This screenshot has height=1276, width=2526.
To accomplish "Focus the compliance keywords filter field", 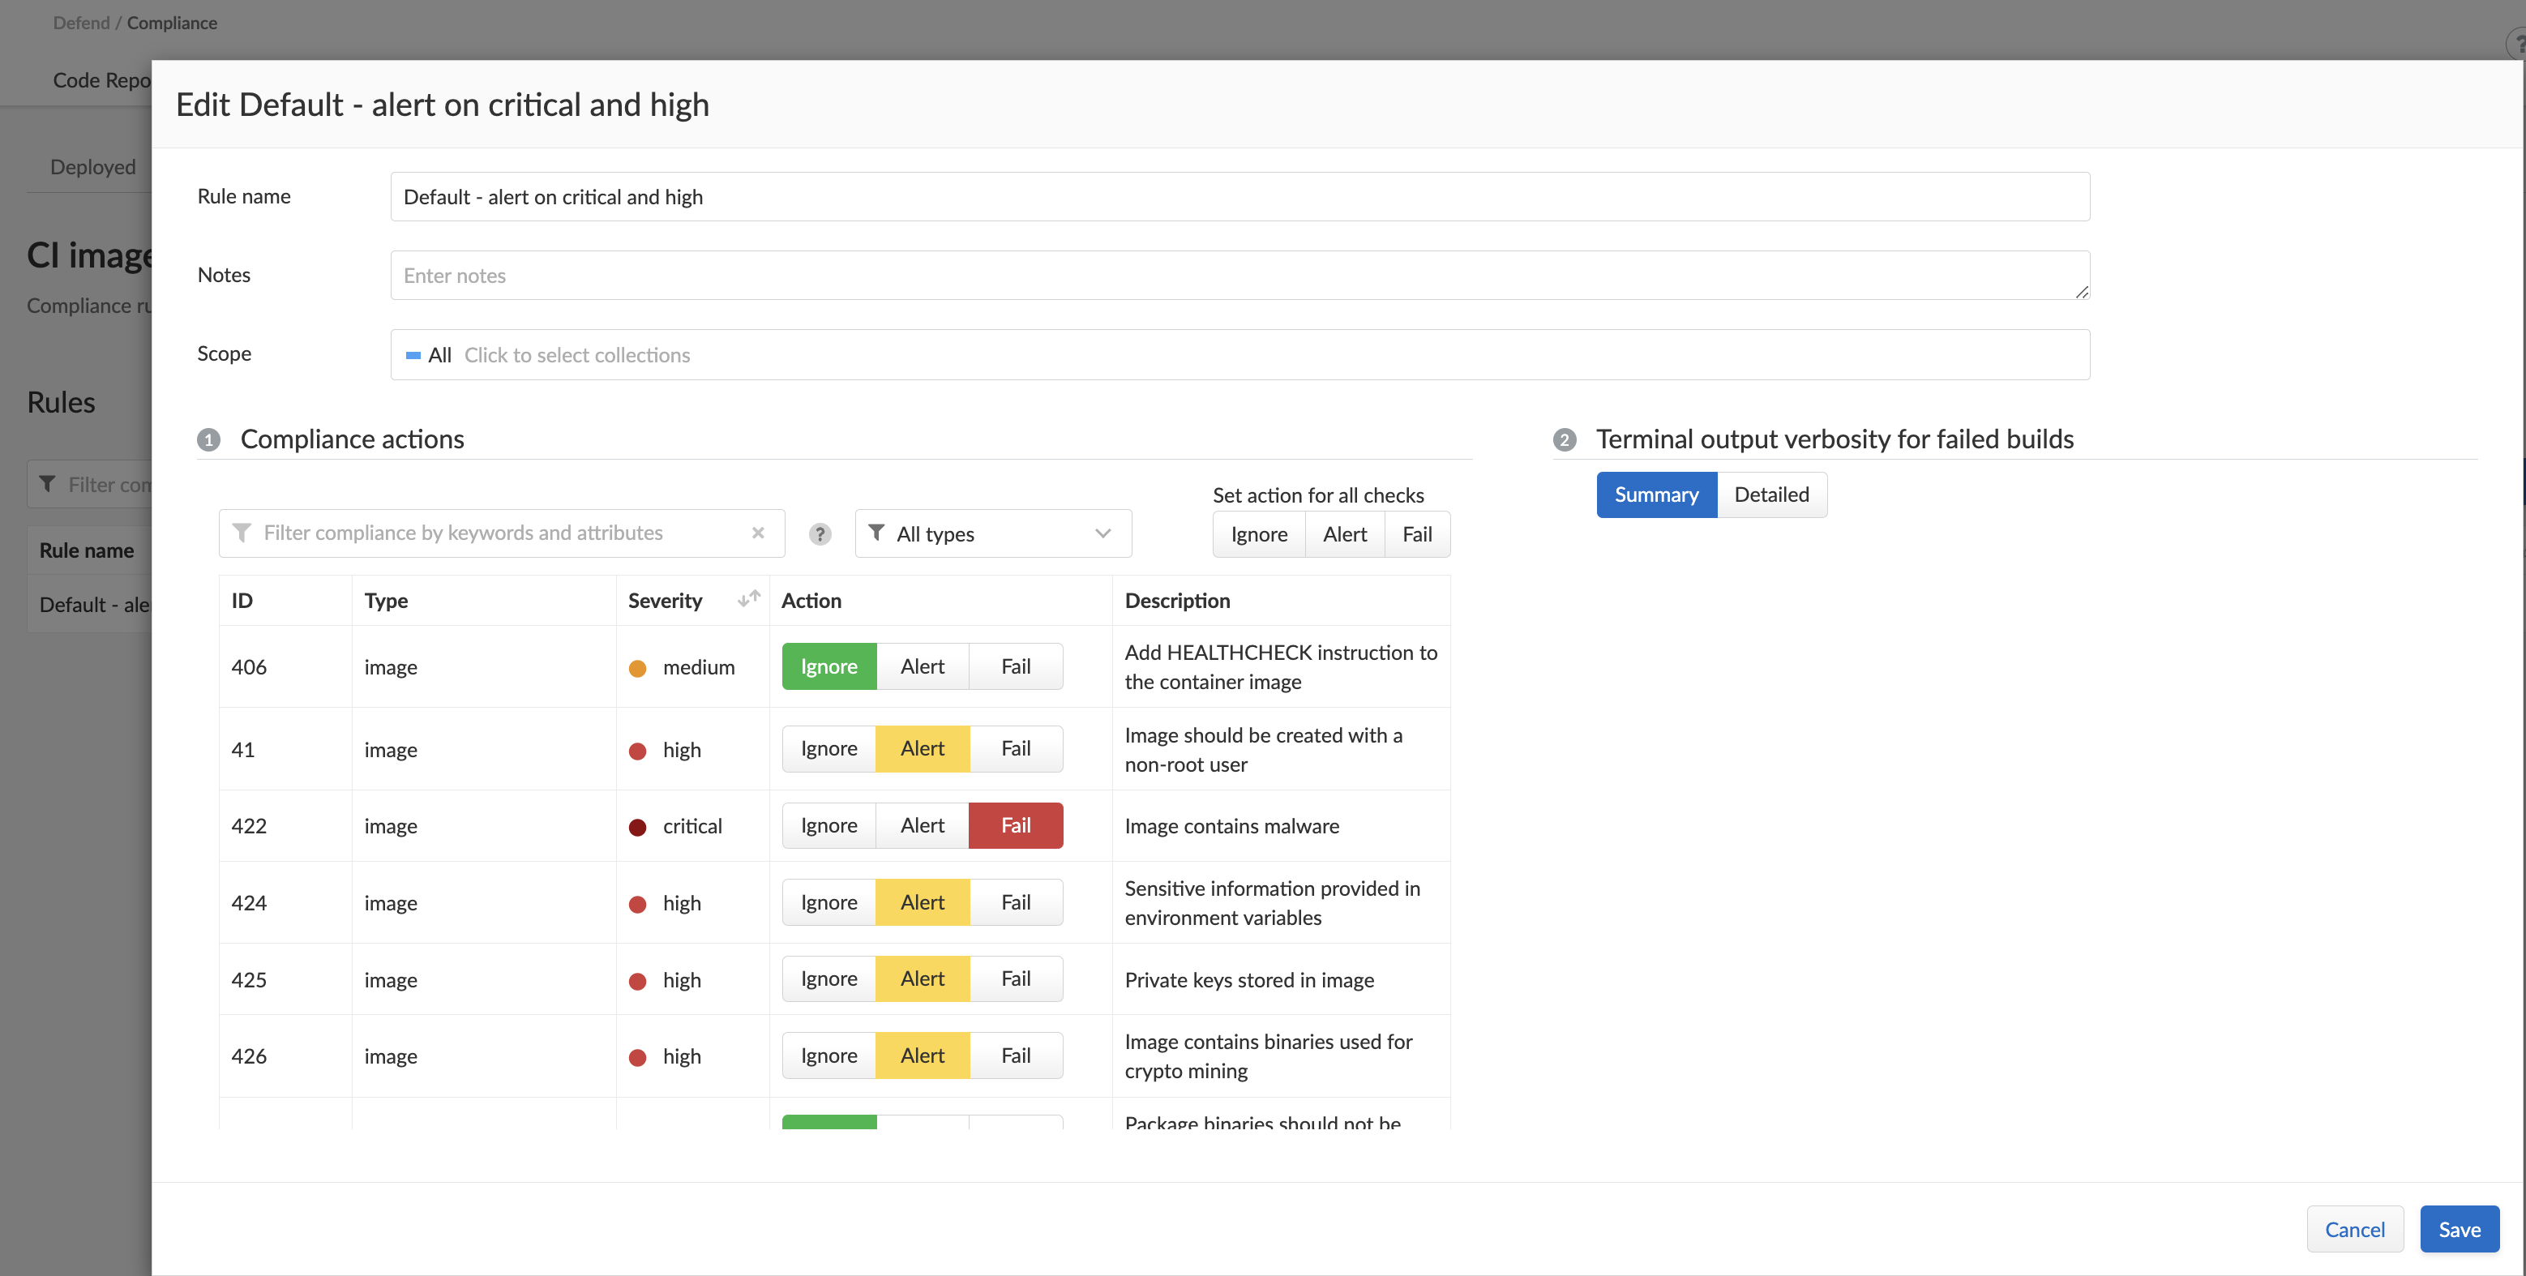I will [x=501, y=533].
